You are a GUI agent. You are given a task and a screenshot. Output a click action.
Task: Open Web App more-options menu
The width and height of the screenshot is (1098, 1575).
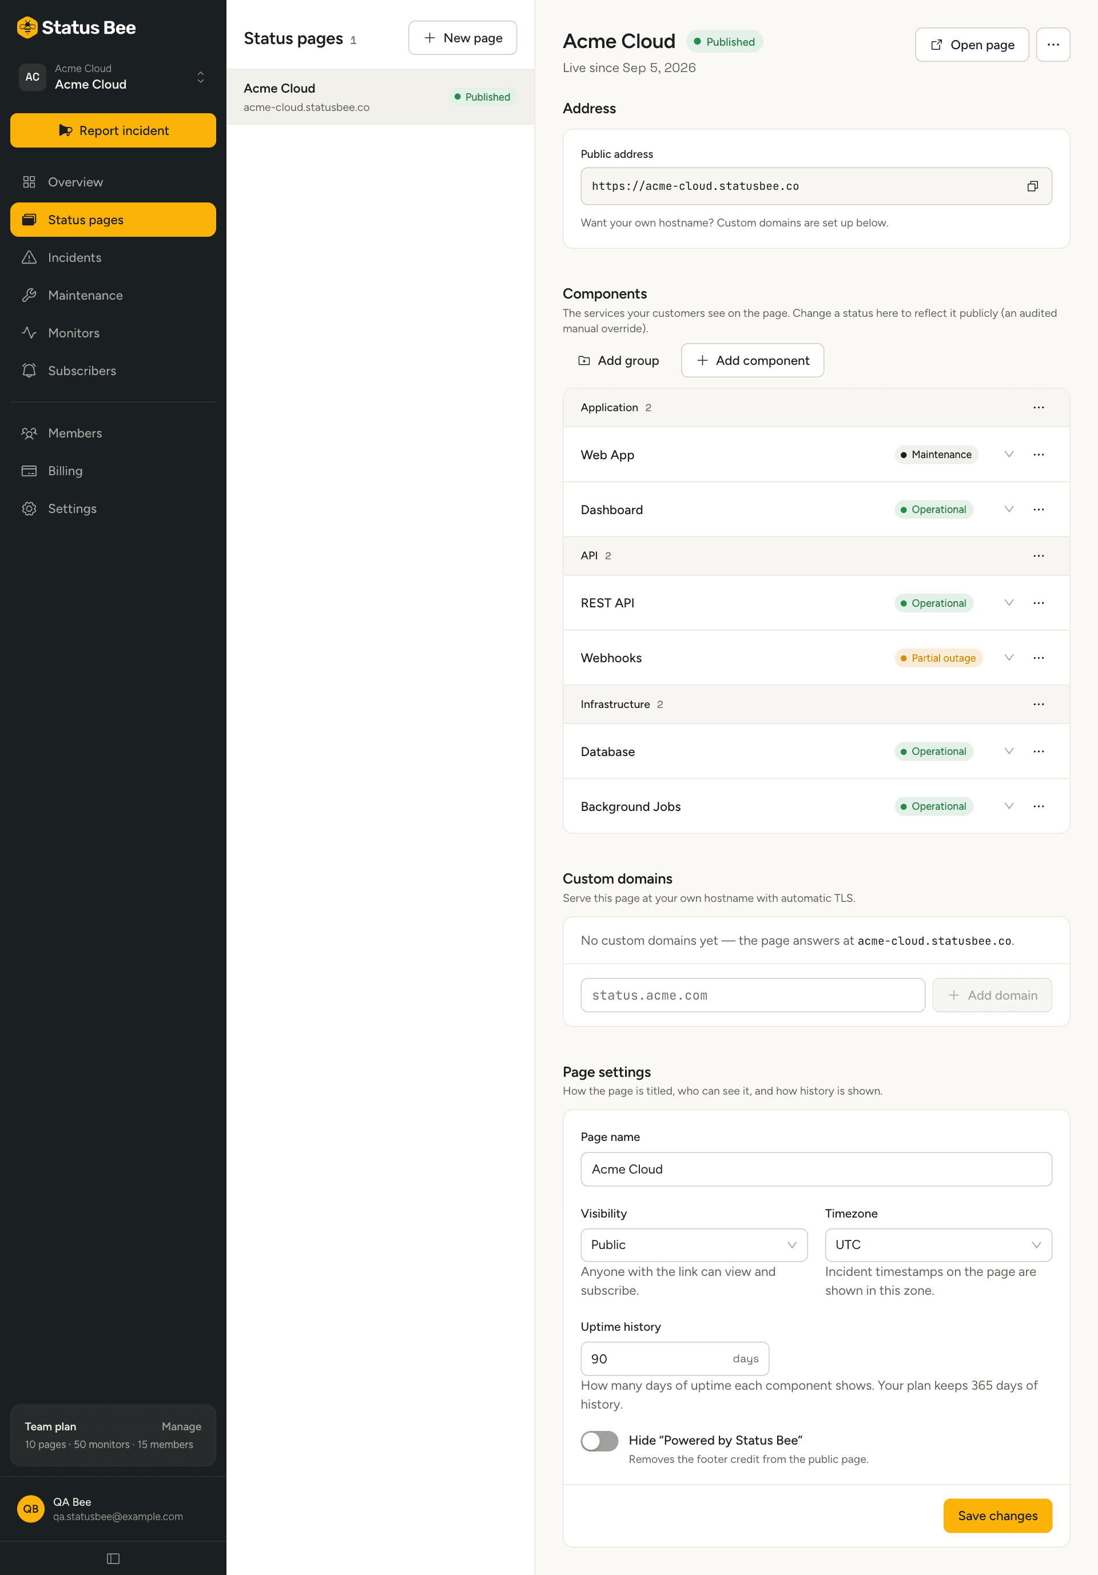[1039, 454]
